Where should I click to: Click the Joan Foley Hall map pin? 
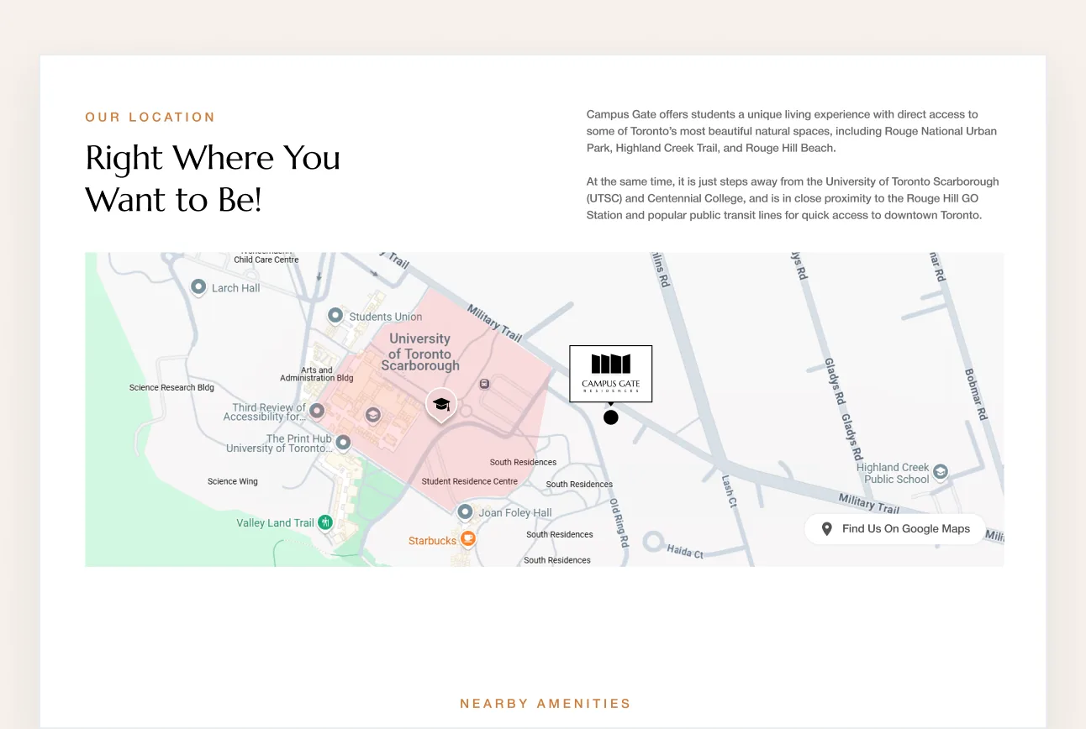point(465,511)
